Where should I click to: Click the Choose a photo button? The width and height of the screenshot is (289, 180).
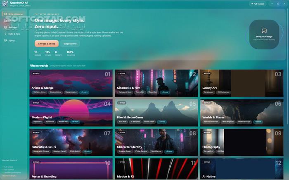pyautogui.click(x=46, y=44)
